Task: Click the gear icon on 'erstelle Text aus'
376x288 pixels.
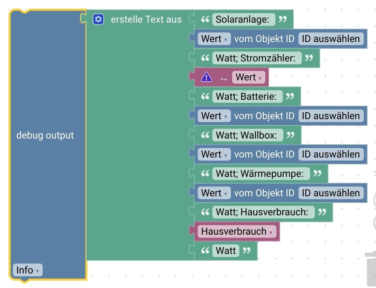Action: click(98, 19)
